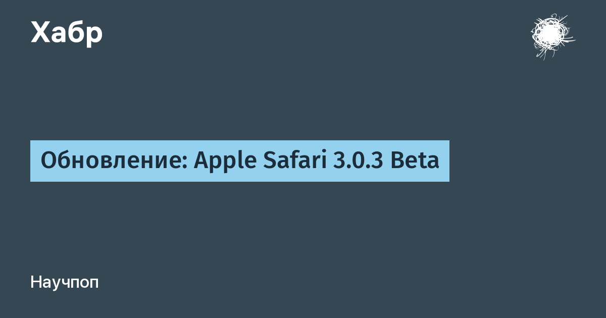
Task: Click the light blue title banner
Action: click(239, 161)
